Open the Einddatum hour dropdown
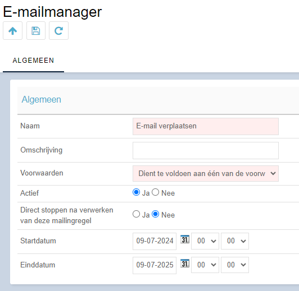Viewport: 299px width, 291px height. (205, 265)
